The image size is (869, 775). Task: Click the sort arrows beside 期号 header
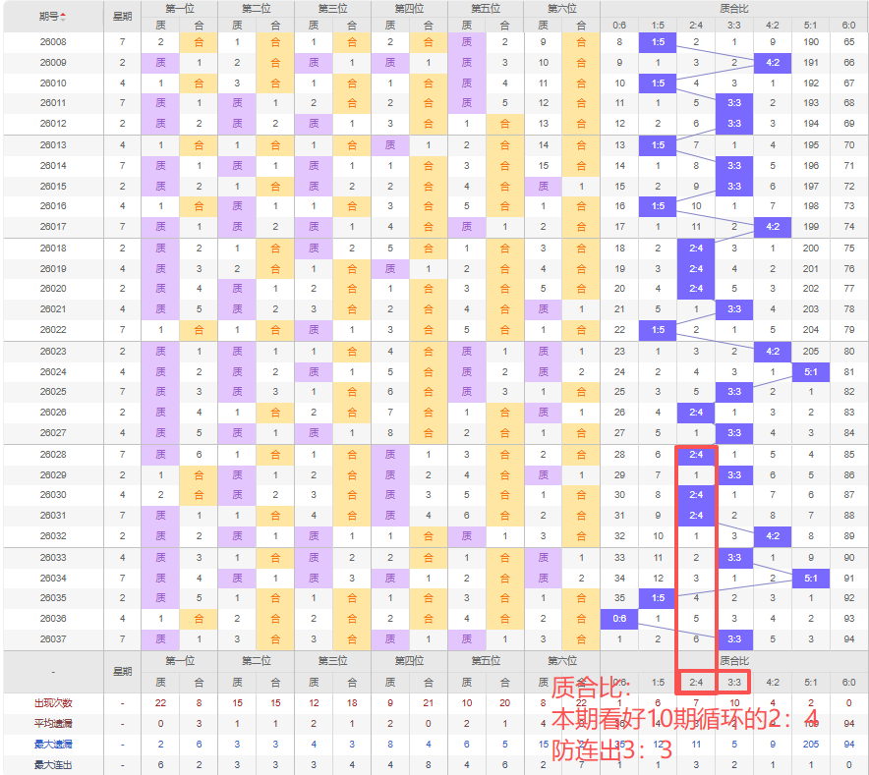[x=64, y=17]
